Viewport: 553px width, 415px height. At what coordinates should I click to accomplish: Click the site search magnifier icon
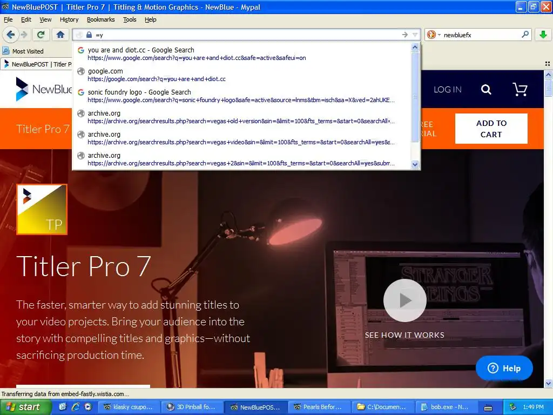click(487, 90)
